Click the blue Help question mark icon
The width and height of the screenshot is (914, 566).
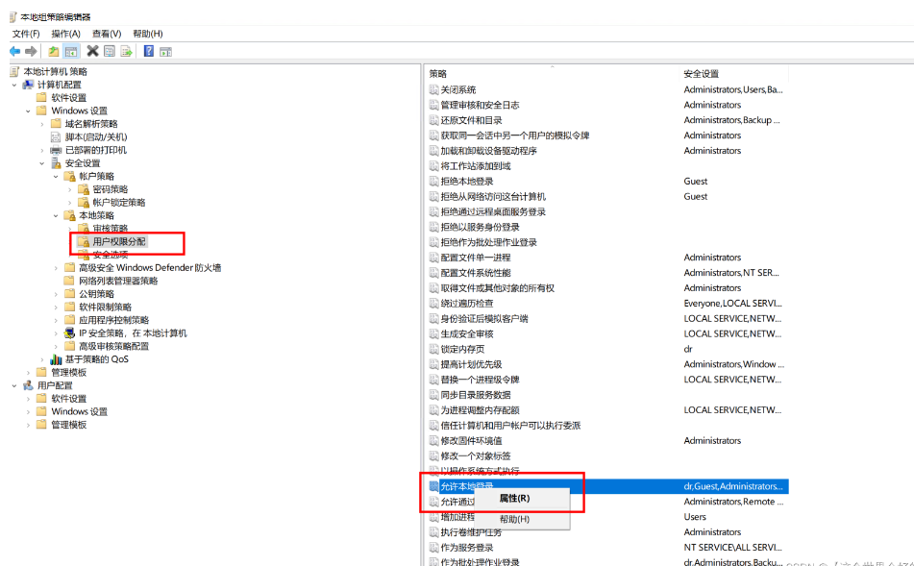pyautogui.click(x=149, y=51)
